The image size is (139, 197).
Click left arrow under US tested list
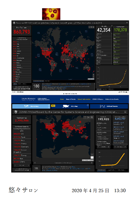115,147
